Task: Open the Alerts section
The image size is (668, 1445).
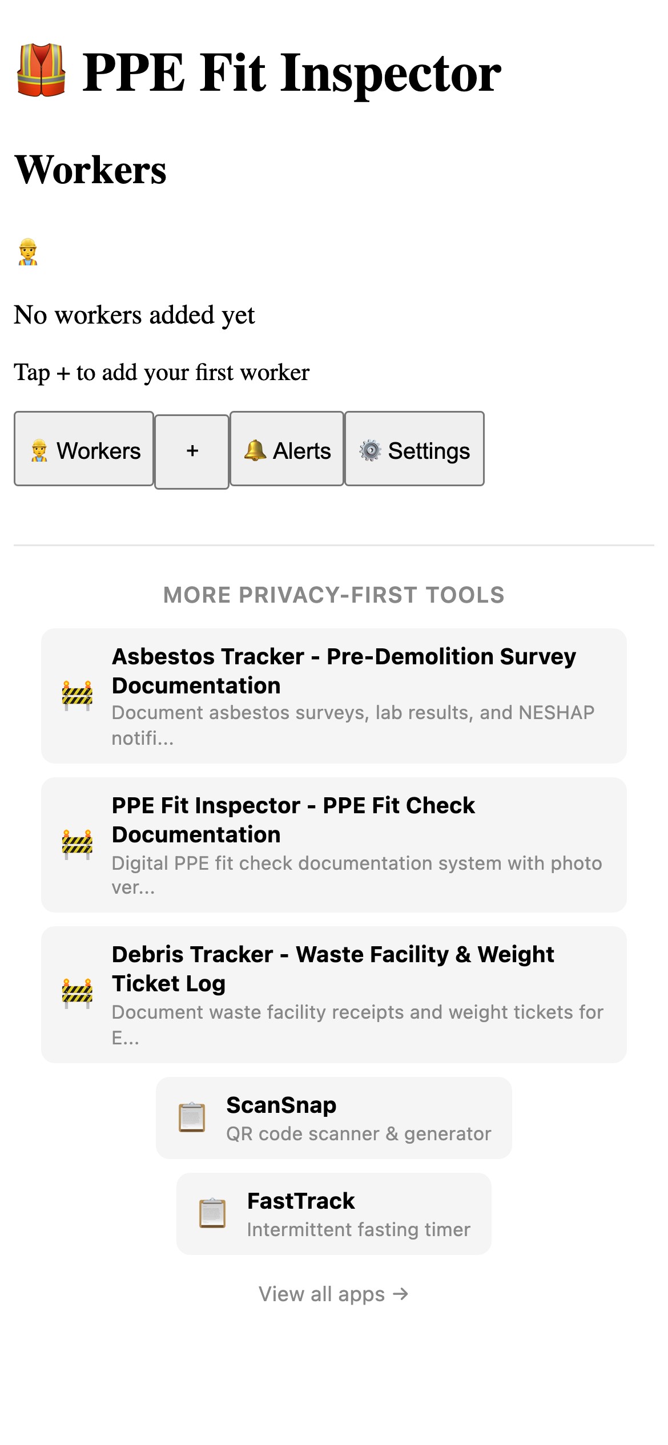Action: [x=286, y=450]
